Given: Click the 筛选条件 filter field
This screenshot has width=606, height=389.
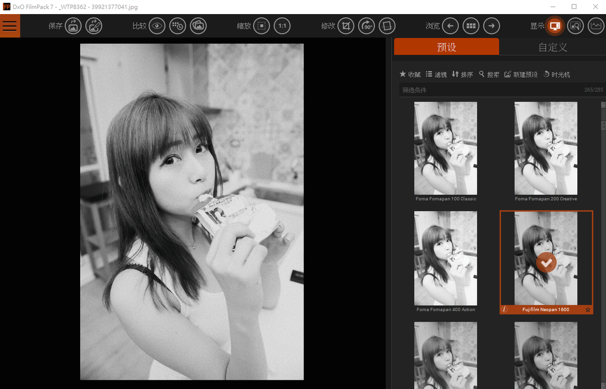Looking at the screenshot, I should 502,90.
